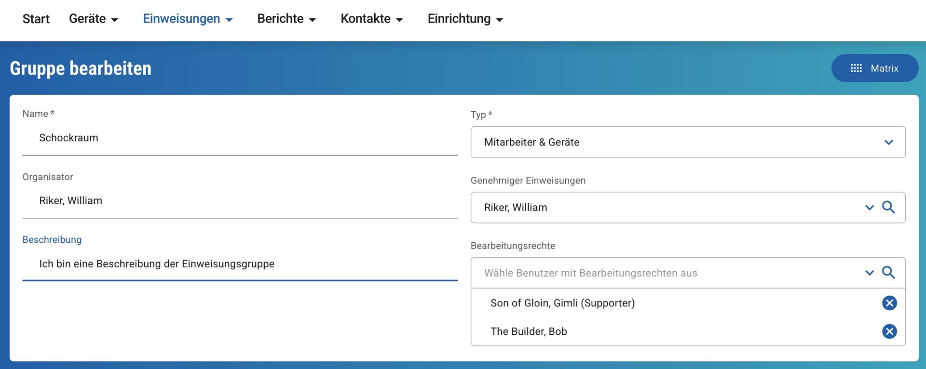
Task: Click the Gruppe bearbeiten heading
Action: [81, 68]
